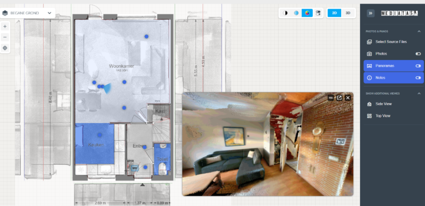This screenshot has width=425, height=206.
Task: Select panorama point in Keuken
Action: click(100, 135)
